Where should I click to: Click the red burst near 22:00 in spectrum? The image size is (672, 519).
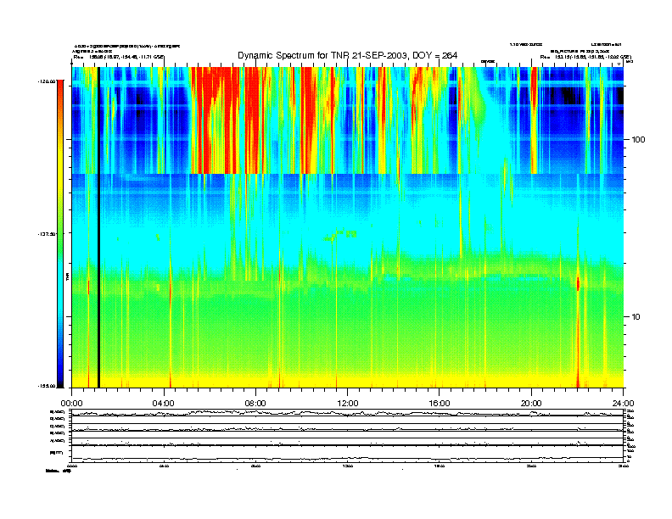578,283
